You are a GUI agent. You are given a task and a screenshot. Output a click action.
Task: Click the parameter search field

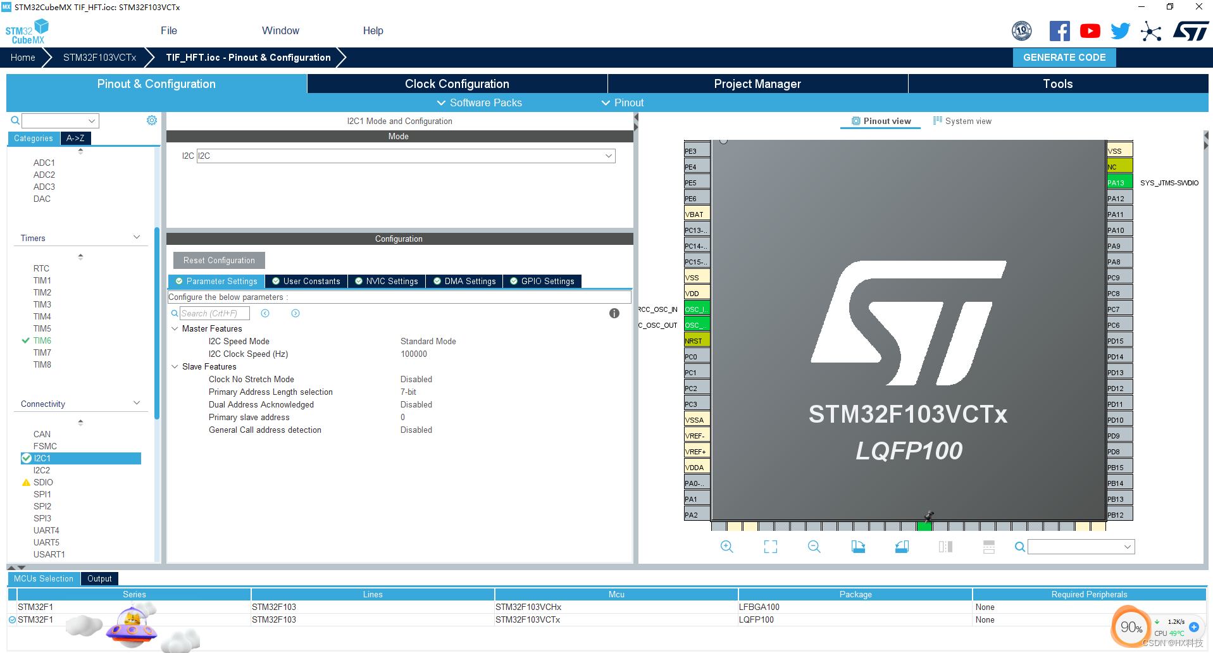(x=215, y=313)
